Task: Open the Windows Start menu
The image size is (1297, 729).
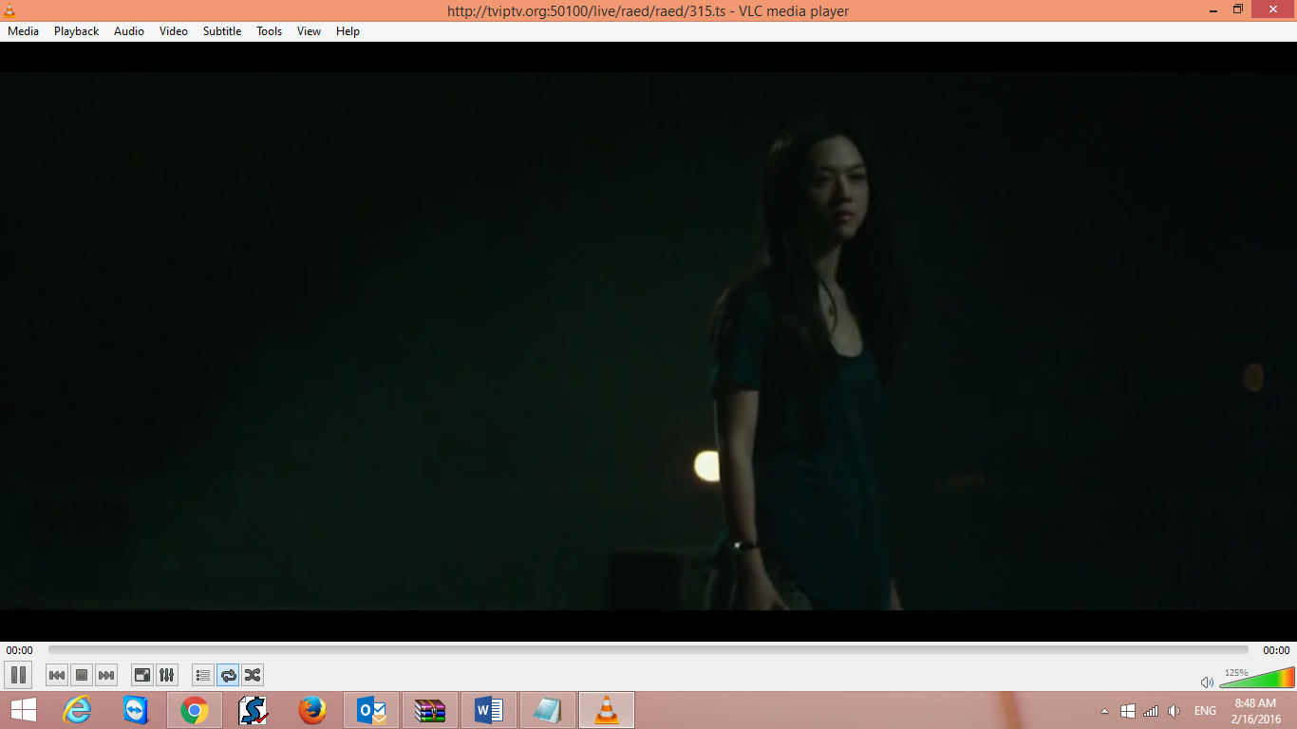Action: pos(24,710)
